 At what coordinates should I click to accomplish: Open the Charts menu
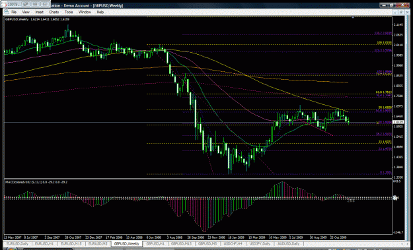(54, 12)
